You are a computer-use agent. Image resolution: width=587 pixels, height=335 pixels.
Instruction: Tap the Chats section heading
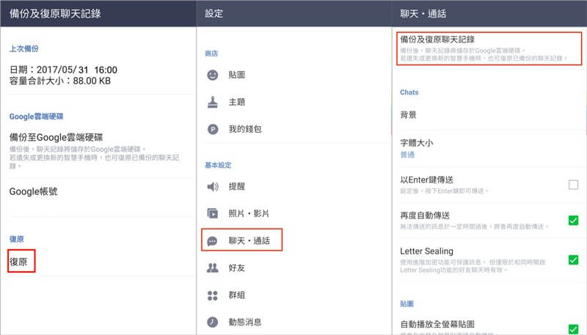[x=409, y=92]
